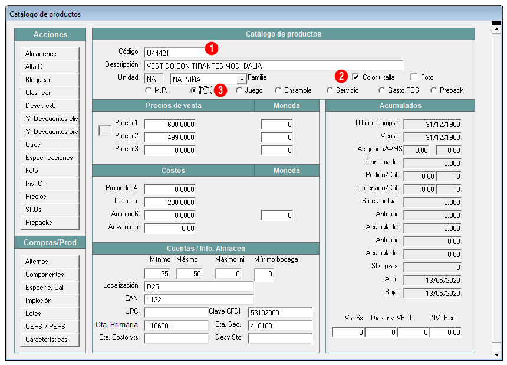Click the empty UPC field
This screenshot has width=507, height=365.
(176, 312)
